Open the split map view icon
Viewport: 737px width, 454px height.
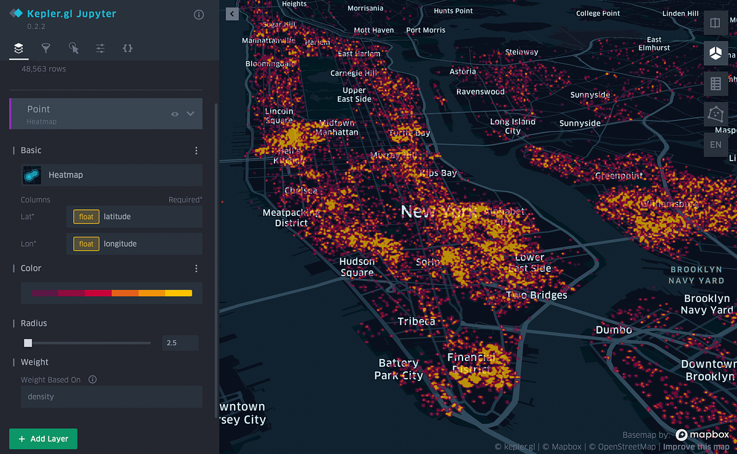(x=716, y=23)
